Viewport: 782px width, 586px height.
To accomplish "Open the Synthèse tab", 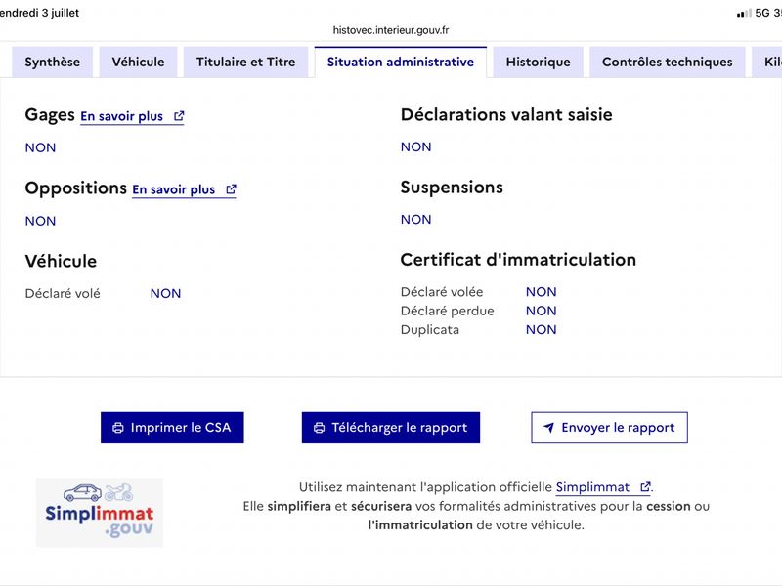I will pos(53,62).
